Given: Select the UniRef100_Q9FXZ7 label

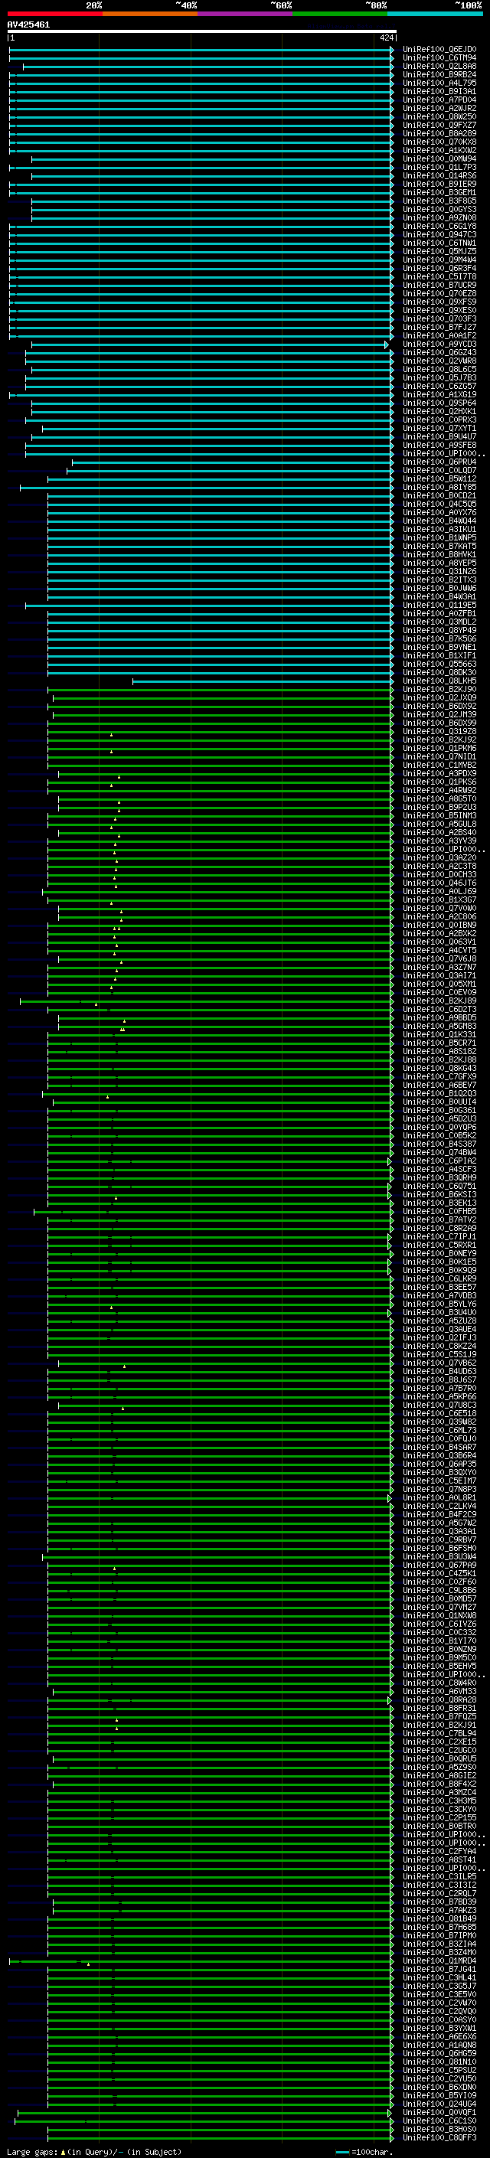Looking at the screenshot, I should pyautogui.click(x=439, y=125).
